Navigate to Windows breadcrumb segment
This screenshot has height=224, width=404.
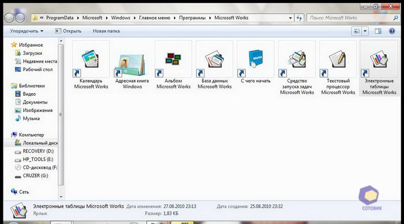(x=121, y=18)
